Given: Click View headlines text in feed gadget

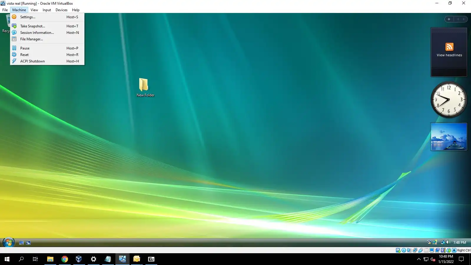Looking at the screenshot, I should [x=449, y=55].
